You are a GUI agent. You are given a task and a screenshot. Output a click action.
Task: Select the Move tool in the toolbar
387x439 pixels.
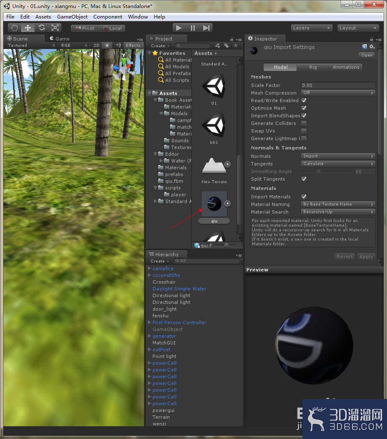tap(28, 27)
